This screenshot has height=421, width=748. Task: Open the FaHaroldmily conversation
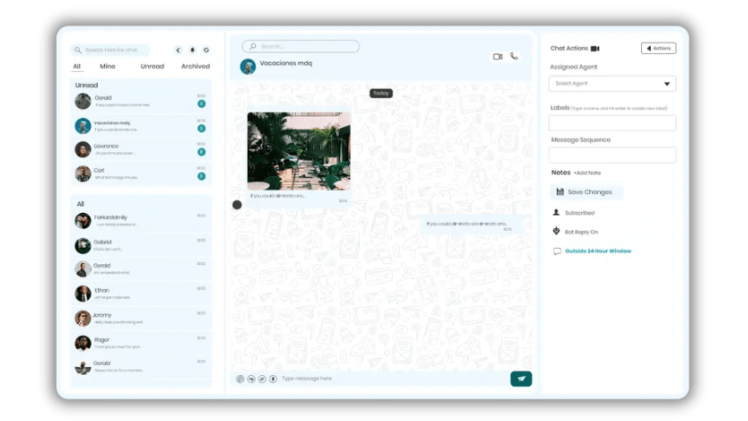[x=141, y=221]
